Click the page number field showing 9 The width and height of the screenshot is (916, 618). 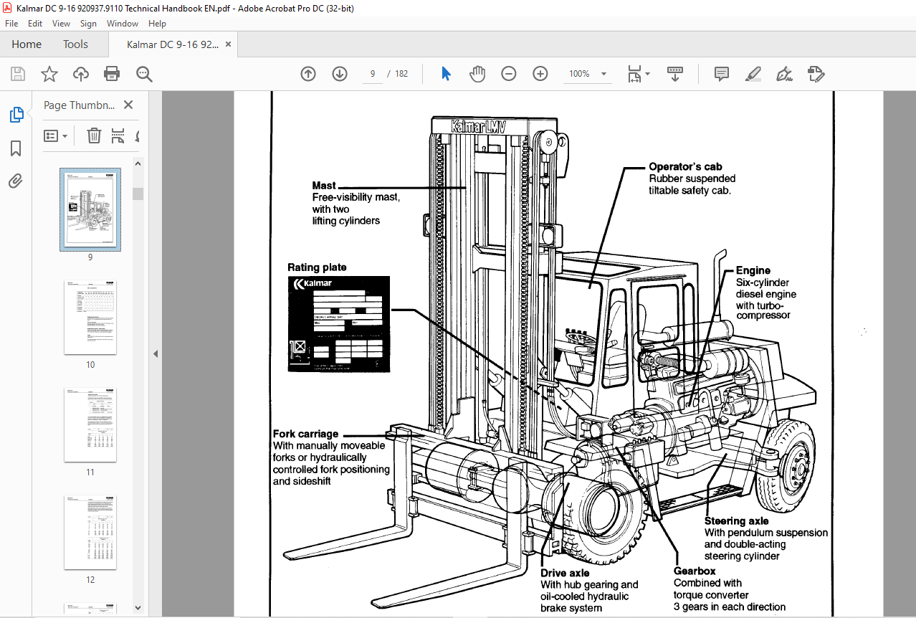(373, 74)
